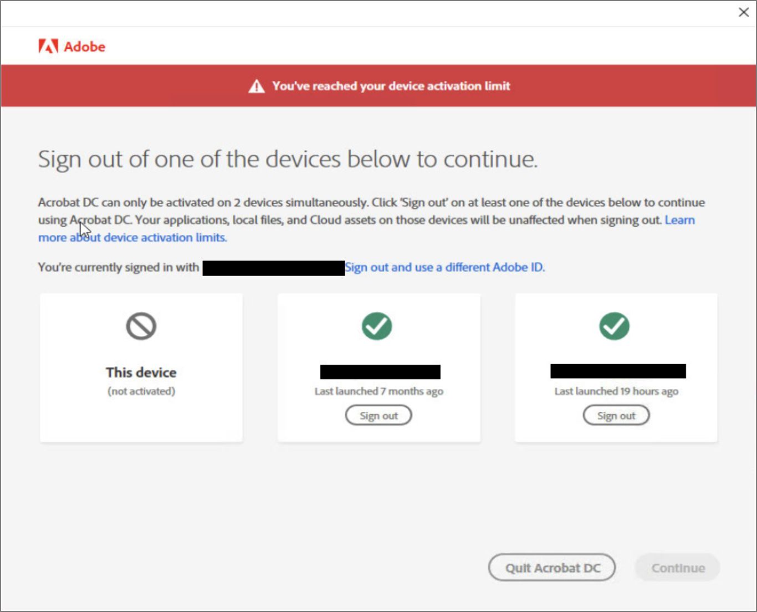This screenshot has width=757, height=612.
Task: Click the redacted Adobe ID field
Action: click(273, 267)
